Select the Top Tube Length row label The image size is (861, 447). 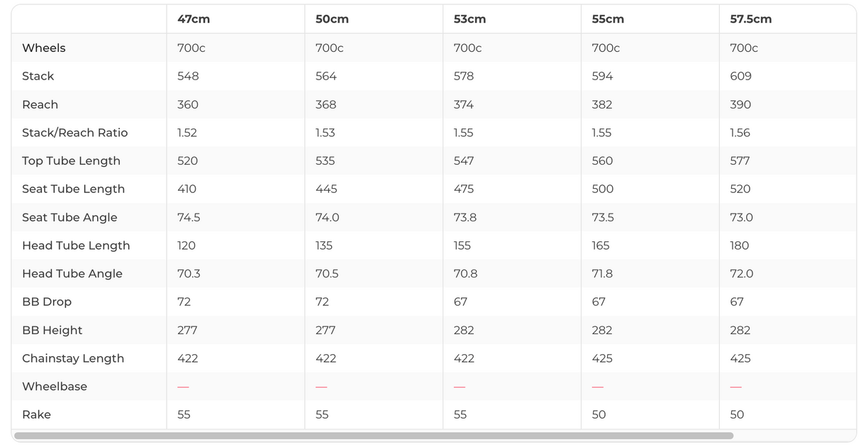click(71, 161)
